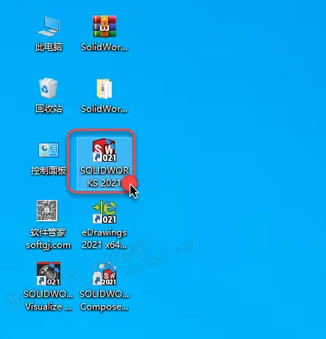Select the SOLIDWORKS Visualize shortcut icon
This screenshot has height=339, width=326.
(x=49, y=274)
